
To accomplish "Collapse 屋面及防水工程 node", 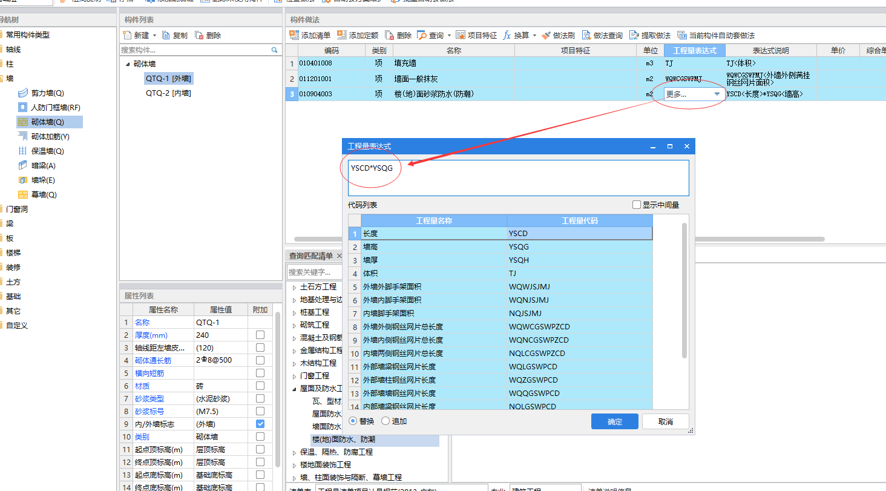I will tap(295, 389).
